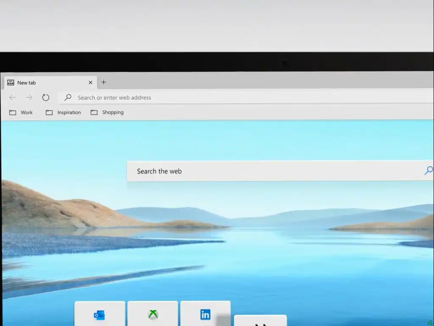The height and width of the screenshot is (326, 434).
Task: Go back using the back arrow
Action: coord(12,98)
